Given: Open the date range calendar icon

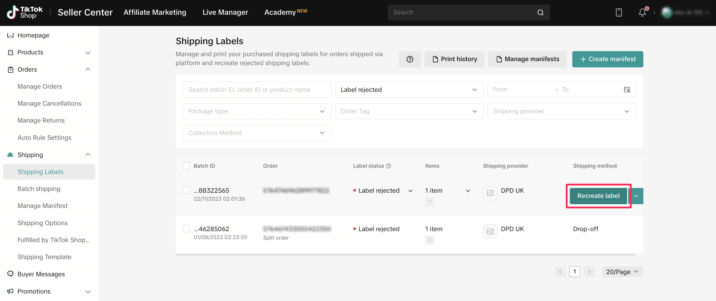Looking at the screenshot, I should point(627,90).
